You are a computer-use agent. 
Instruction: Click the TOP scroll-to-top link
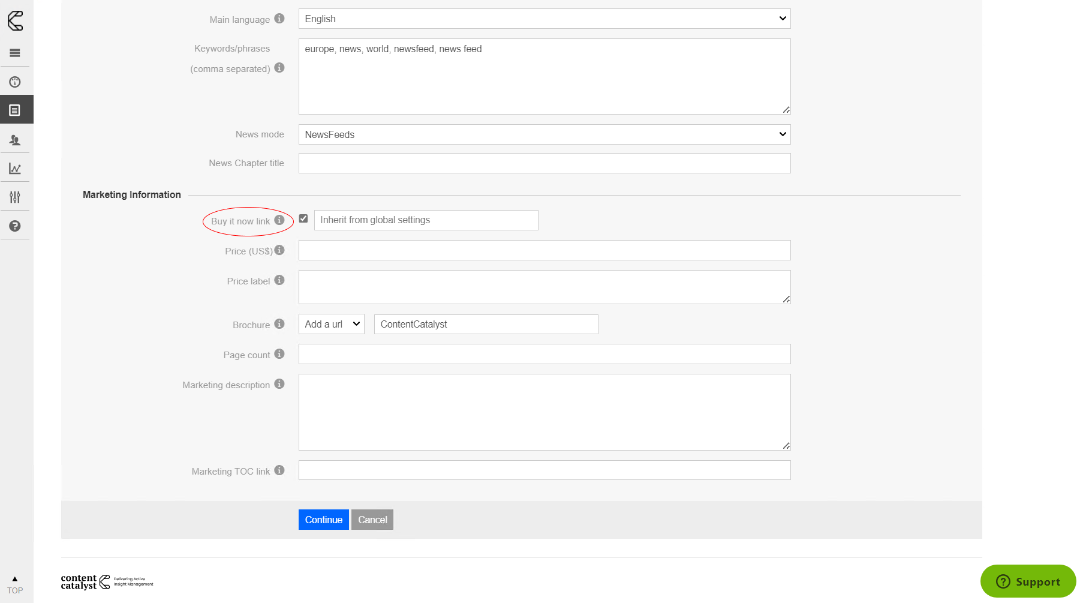tap(15, 586)
